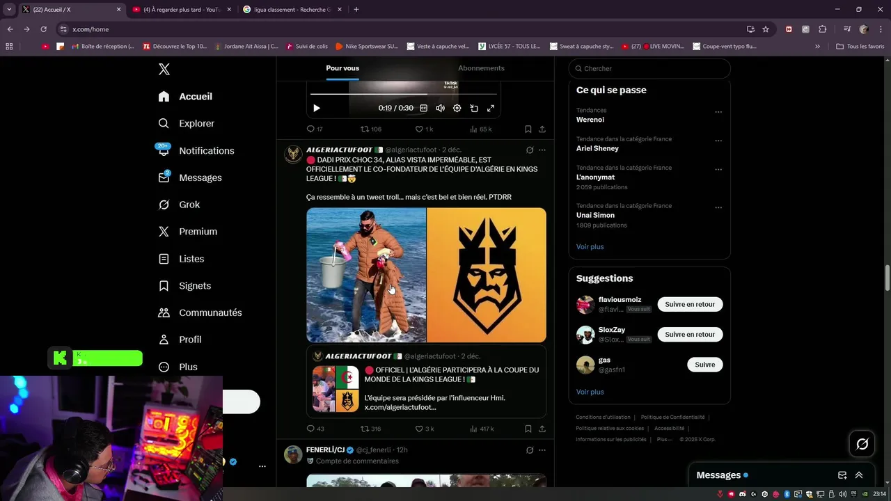Screen dimensions: 891x501
Task: Like the tweet with 3 k likes
Action: tap(425, 429)
